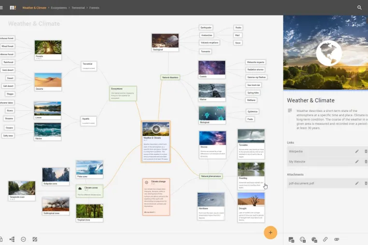Go to Weather & Climate breadcrumb

pos(34,8)
